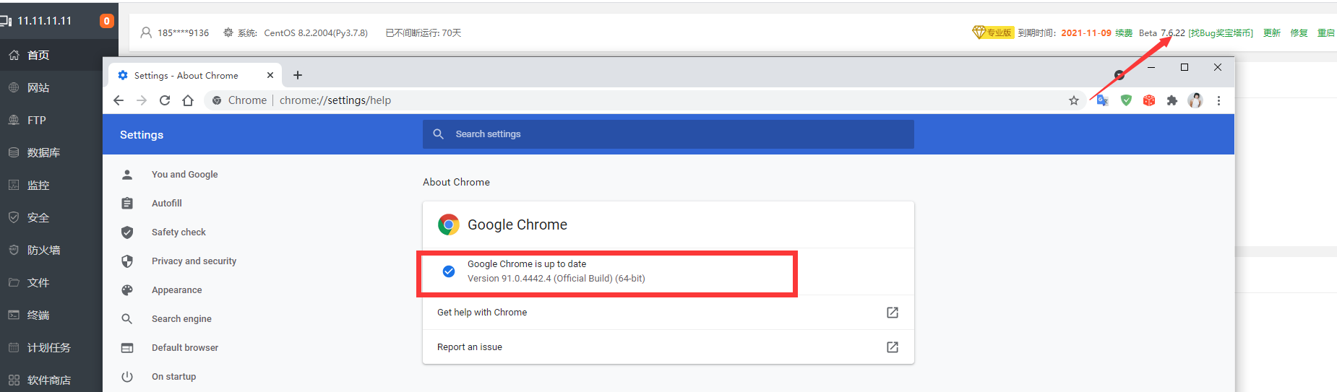The image size is (1337, 392).
Task: Click the media control icon in tab strip
Action: [1119, 75]
